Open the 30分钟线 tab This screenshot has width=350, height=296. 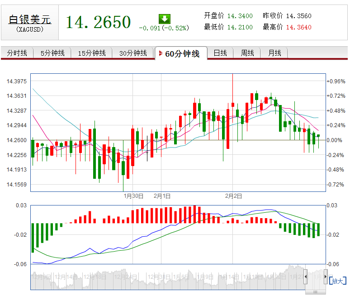point(133,53)
